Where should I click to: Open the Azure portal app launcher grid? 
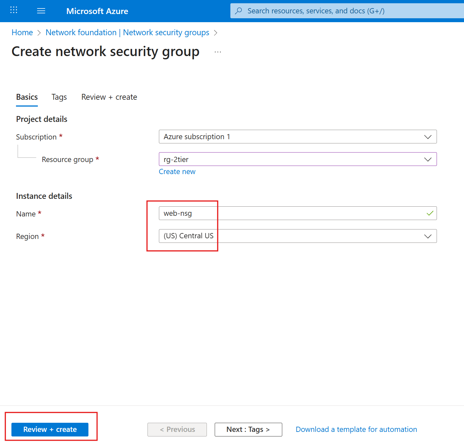click(13, 10)
